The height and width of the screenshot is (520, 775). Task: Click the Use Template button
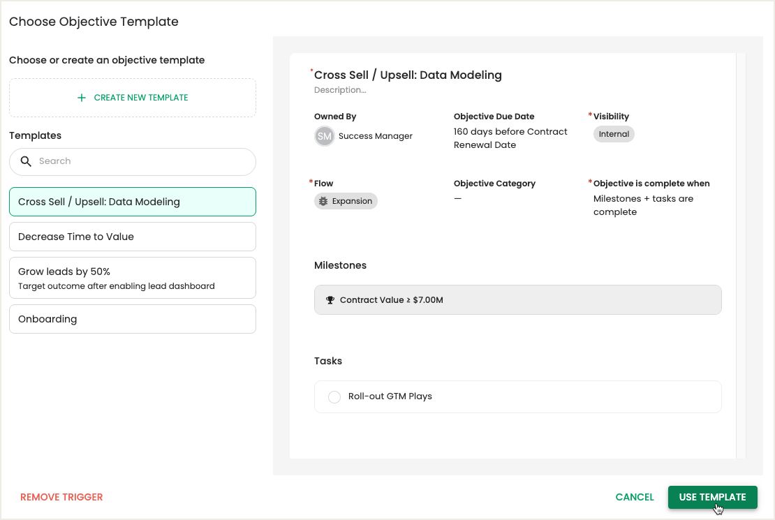(712, 497)
